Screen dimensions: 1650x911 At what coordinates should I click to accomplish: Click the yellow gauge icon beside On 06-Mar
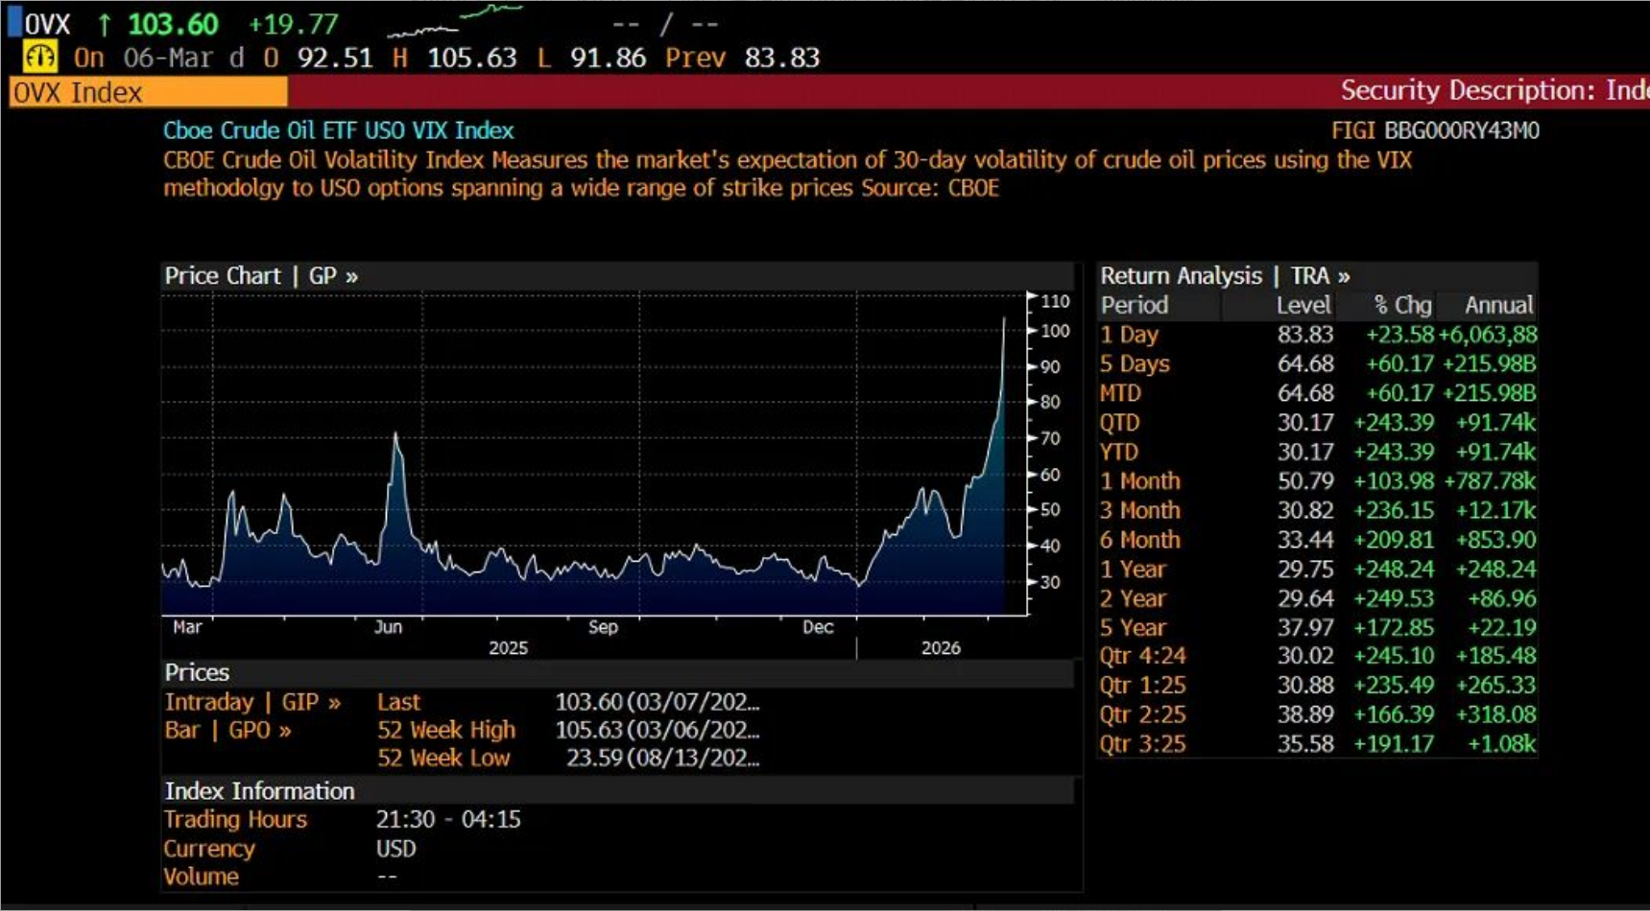coord(39,58)
